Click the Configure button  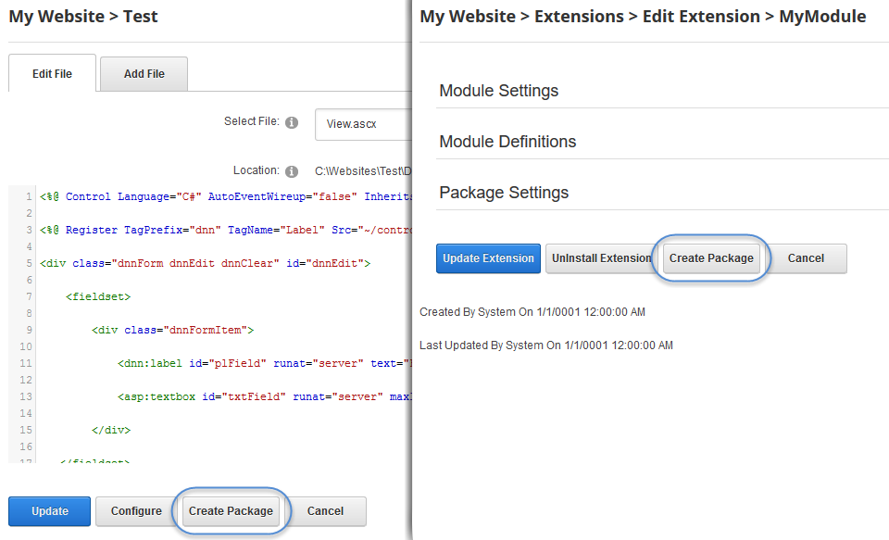(136, 511)
